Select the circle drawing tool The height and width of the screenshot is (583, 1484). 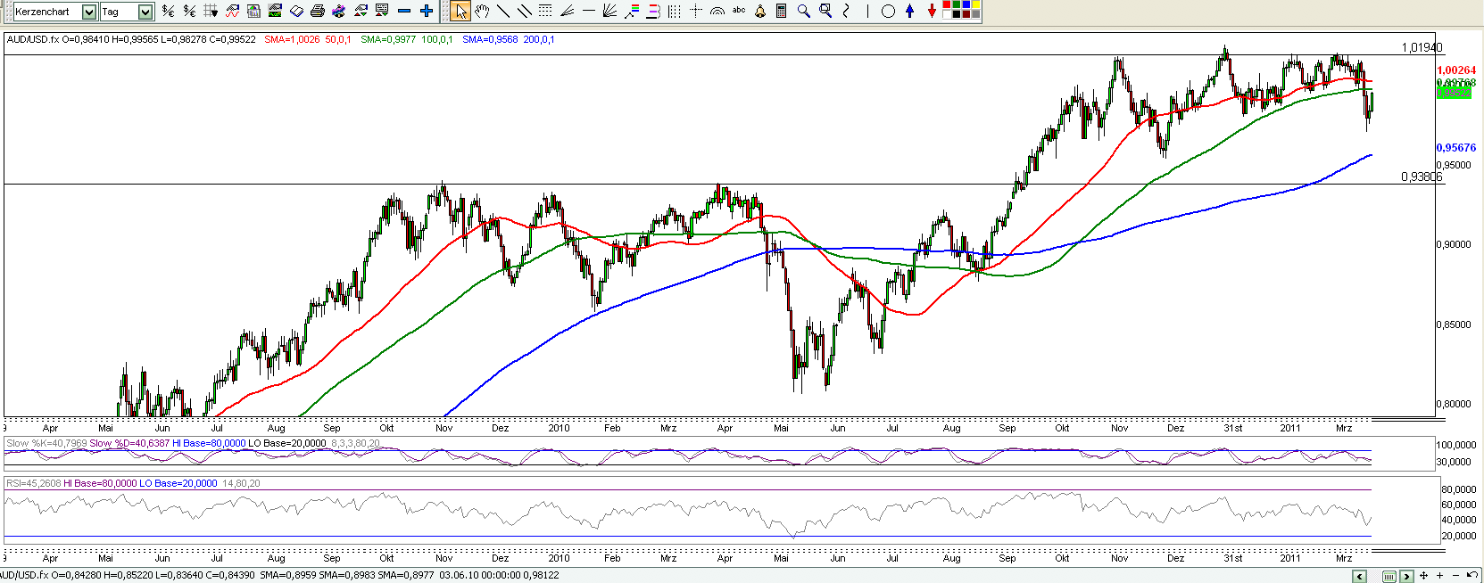click(888, 12)
